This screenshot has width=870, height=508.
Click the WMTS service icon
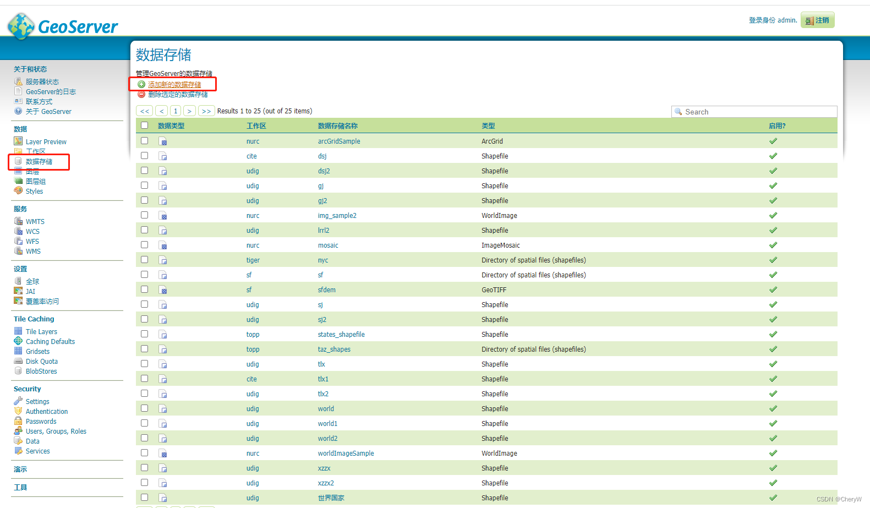pos(18,221)
